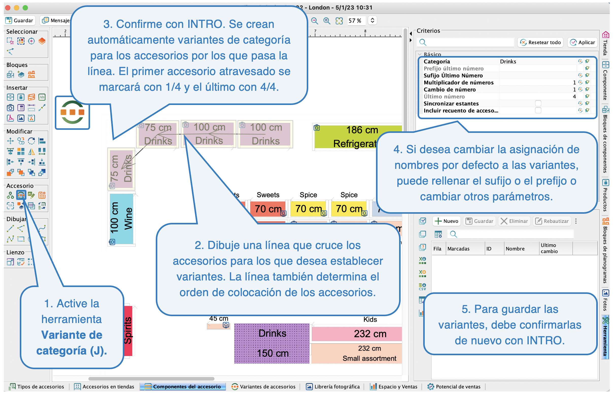614x393 pixels.
Task: Insert a PDF via the PDF icon
Action: pos(10,118)
